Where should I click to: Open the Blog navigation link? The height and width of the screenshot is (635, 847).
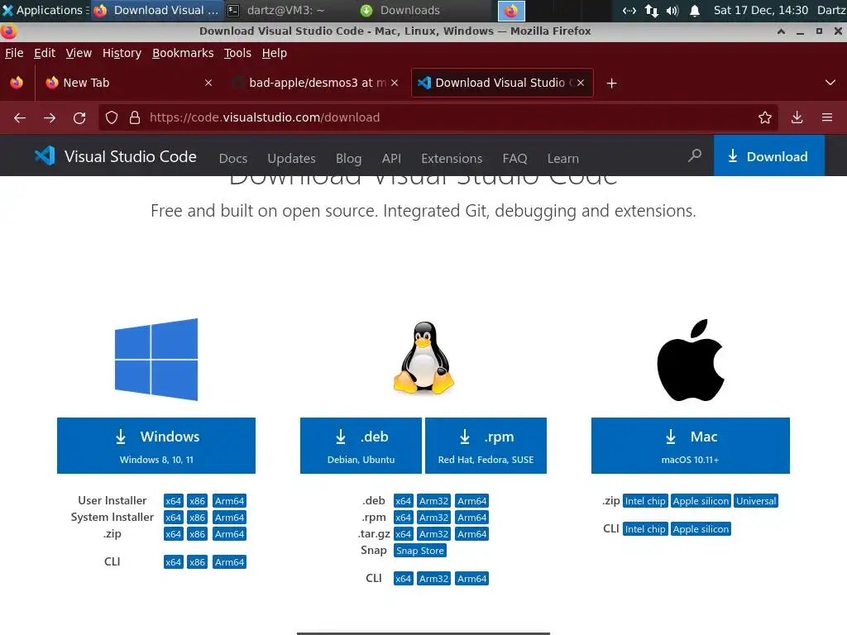[x=348, y=158]
